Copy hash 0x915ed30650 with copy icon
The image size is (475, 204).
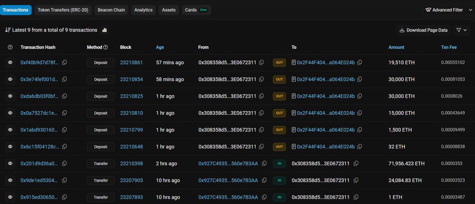(x=65, y=197)
